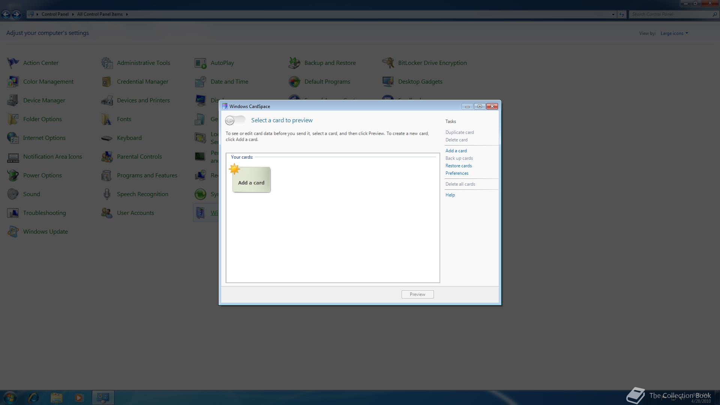Open Folder Options icon
Viewport: 720px width, 405px height.
click(13, 119)
